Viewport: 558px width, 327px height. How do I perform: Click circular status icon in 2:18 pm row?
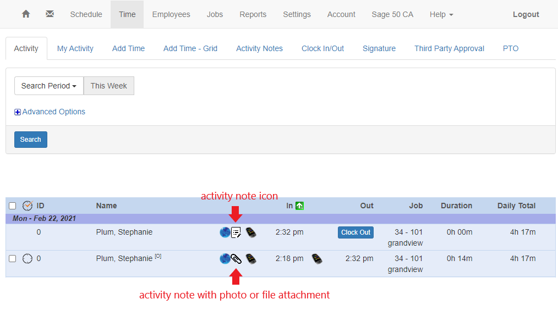click(x=28, y=258)
